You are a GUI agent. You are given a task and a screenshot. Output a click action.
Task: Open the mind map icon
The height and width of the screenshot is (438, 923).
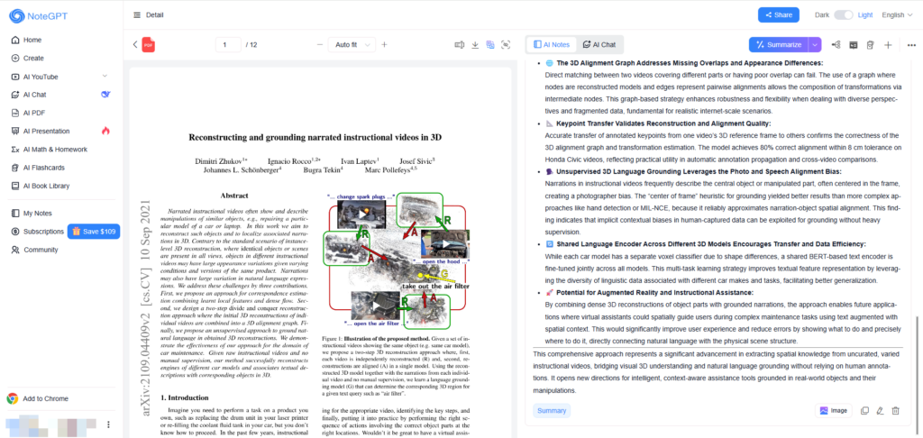click(x=836, y=45)
